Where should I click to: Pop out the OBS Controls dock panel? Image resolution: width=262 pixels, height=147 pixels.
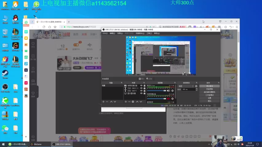click(x=218, y=83)
